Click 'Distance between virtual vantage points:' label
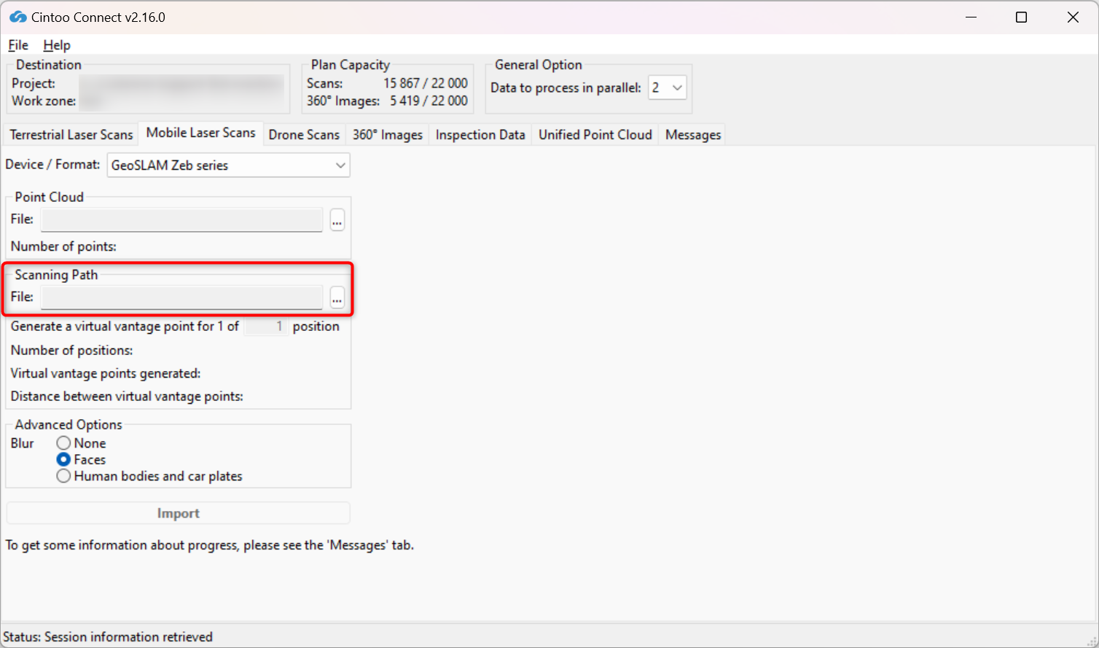1099x648 pixels. click(x=127, y=397)
